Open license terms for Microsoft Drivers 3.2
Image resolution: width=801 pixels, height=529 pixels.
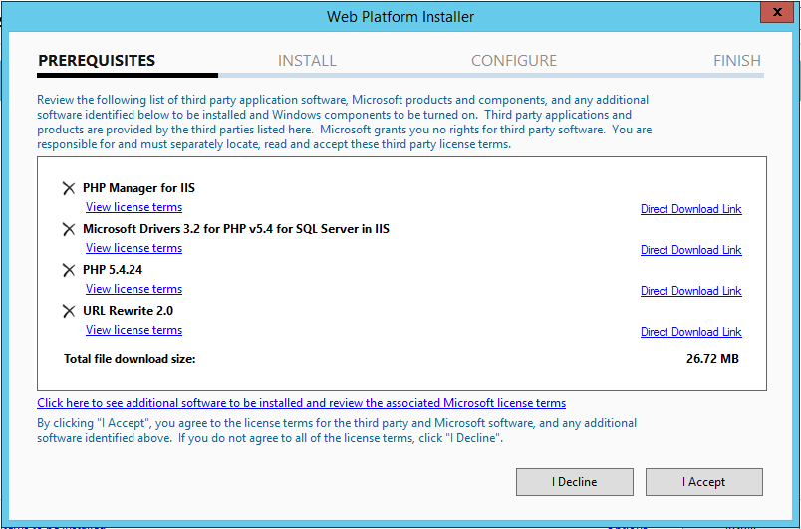133,248
